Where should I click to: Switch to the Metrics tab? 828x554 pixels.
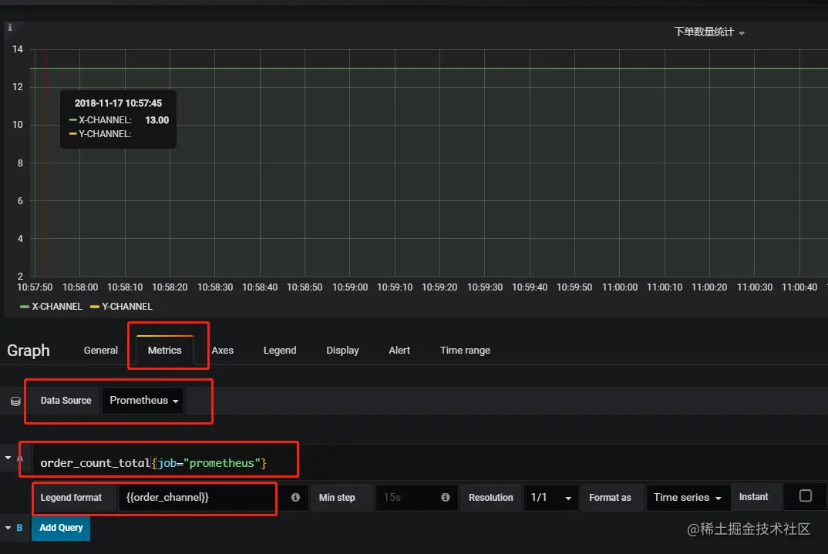[164, 351]
